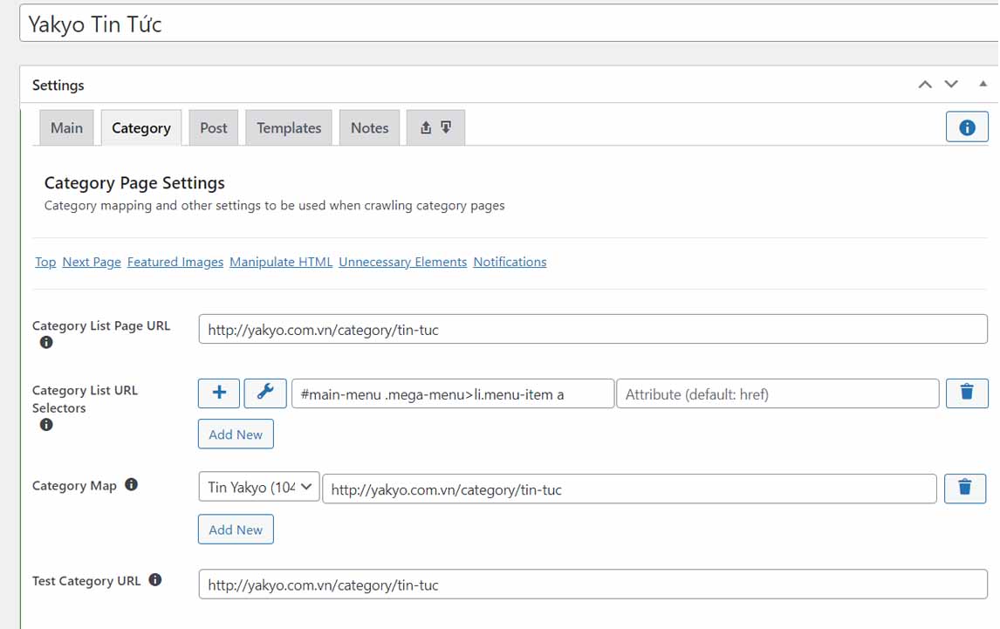Jump to Top section link

45,262
